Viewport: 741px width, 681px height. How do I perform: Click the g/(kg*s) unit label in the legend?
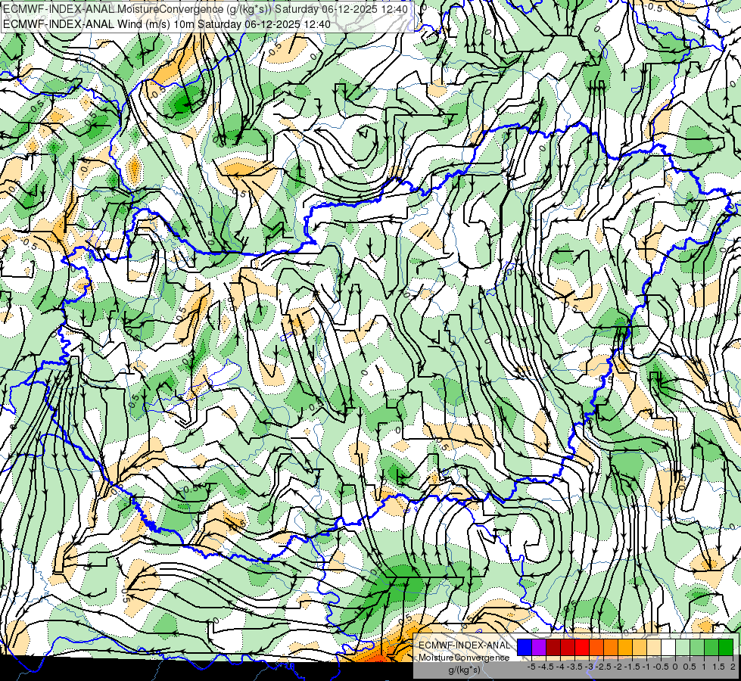(x=464, y=670)
